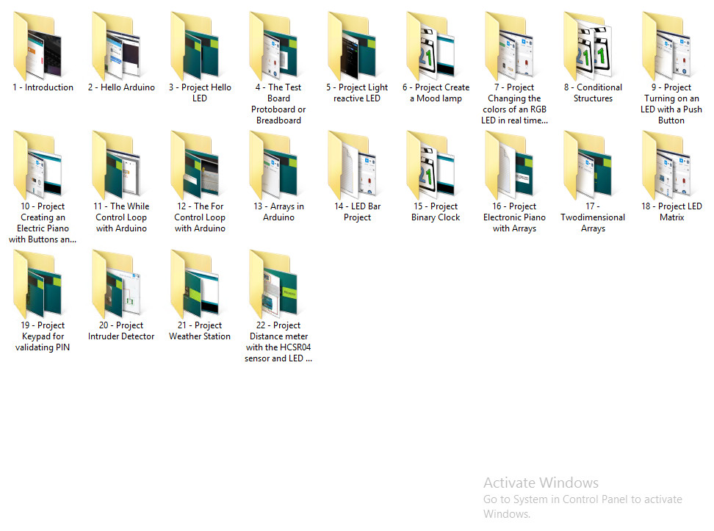Click the '21 - Project Weather Station' label

click(x=200, y=330)
